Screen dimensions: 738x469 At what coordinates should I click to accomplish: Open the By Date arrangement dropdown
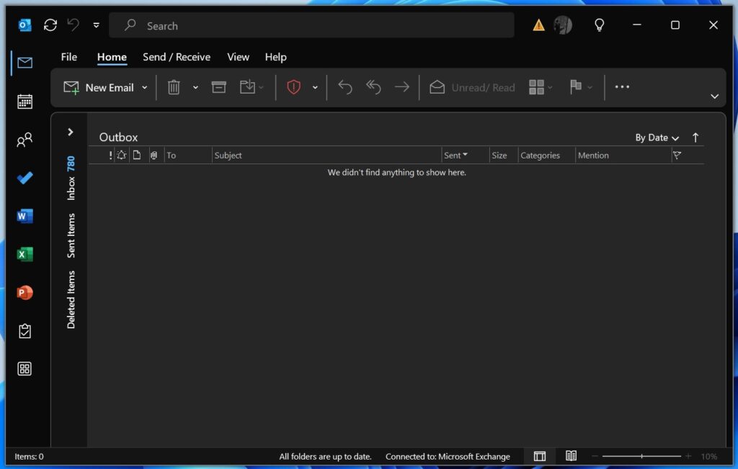(657, 138)
